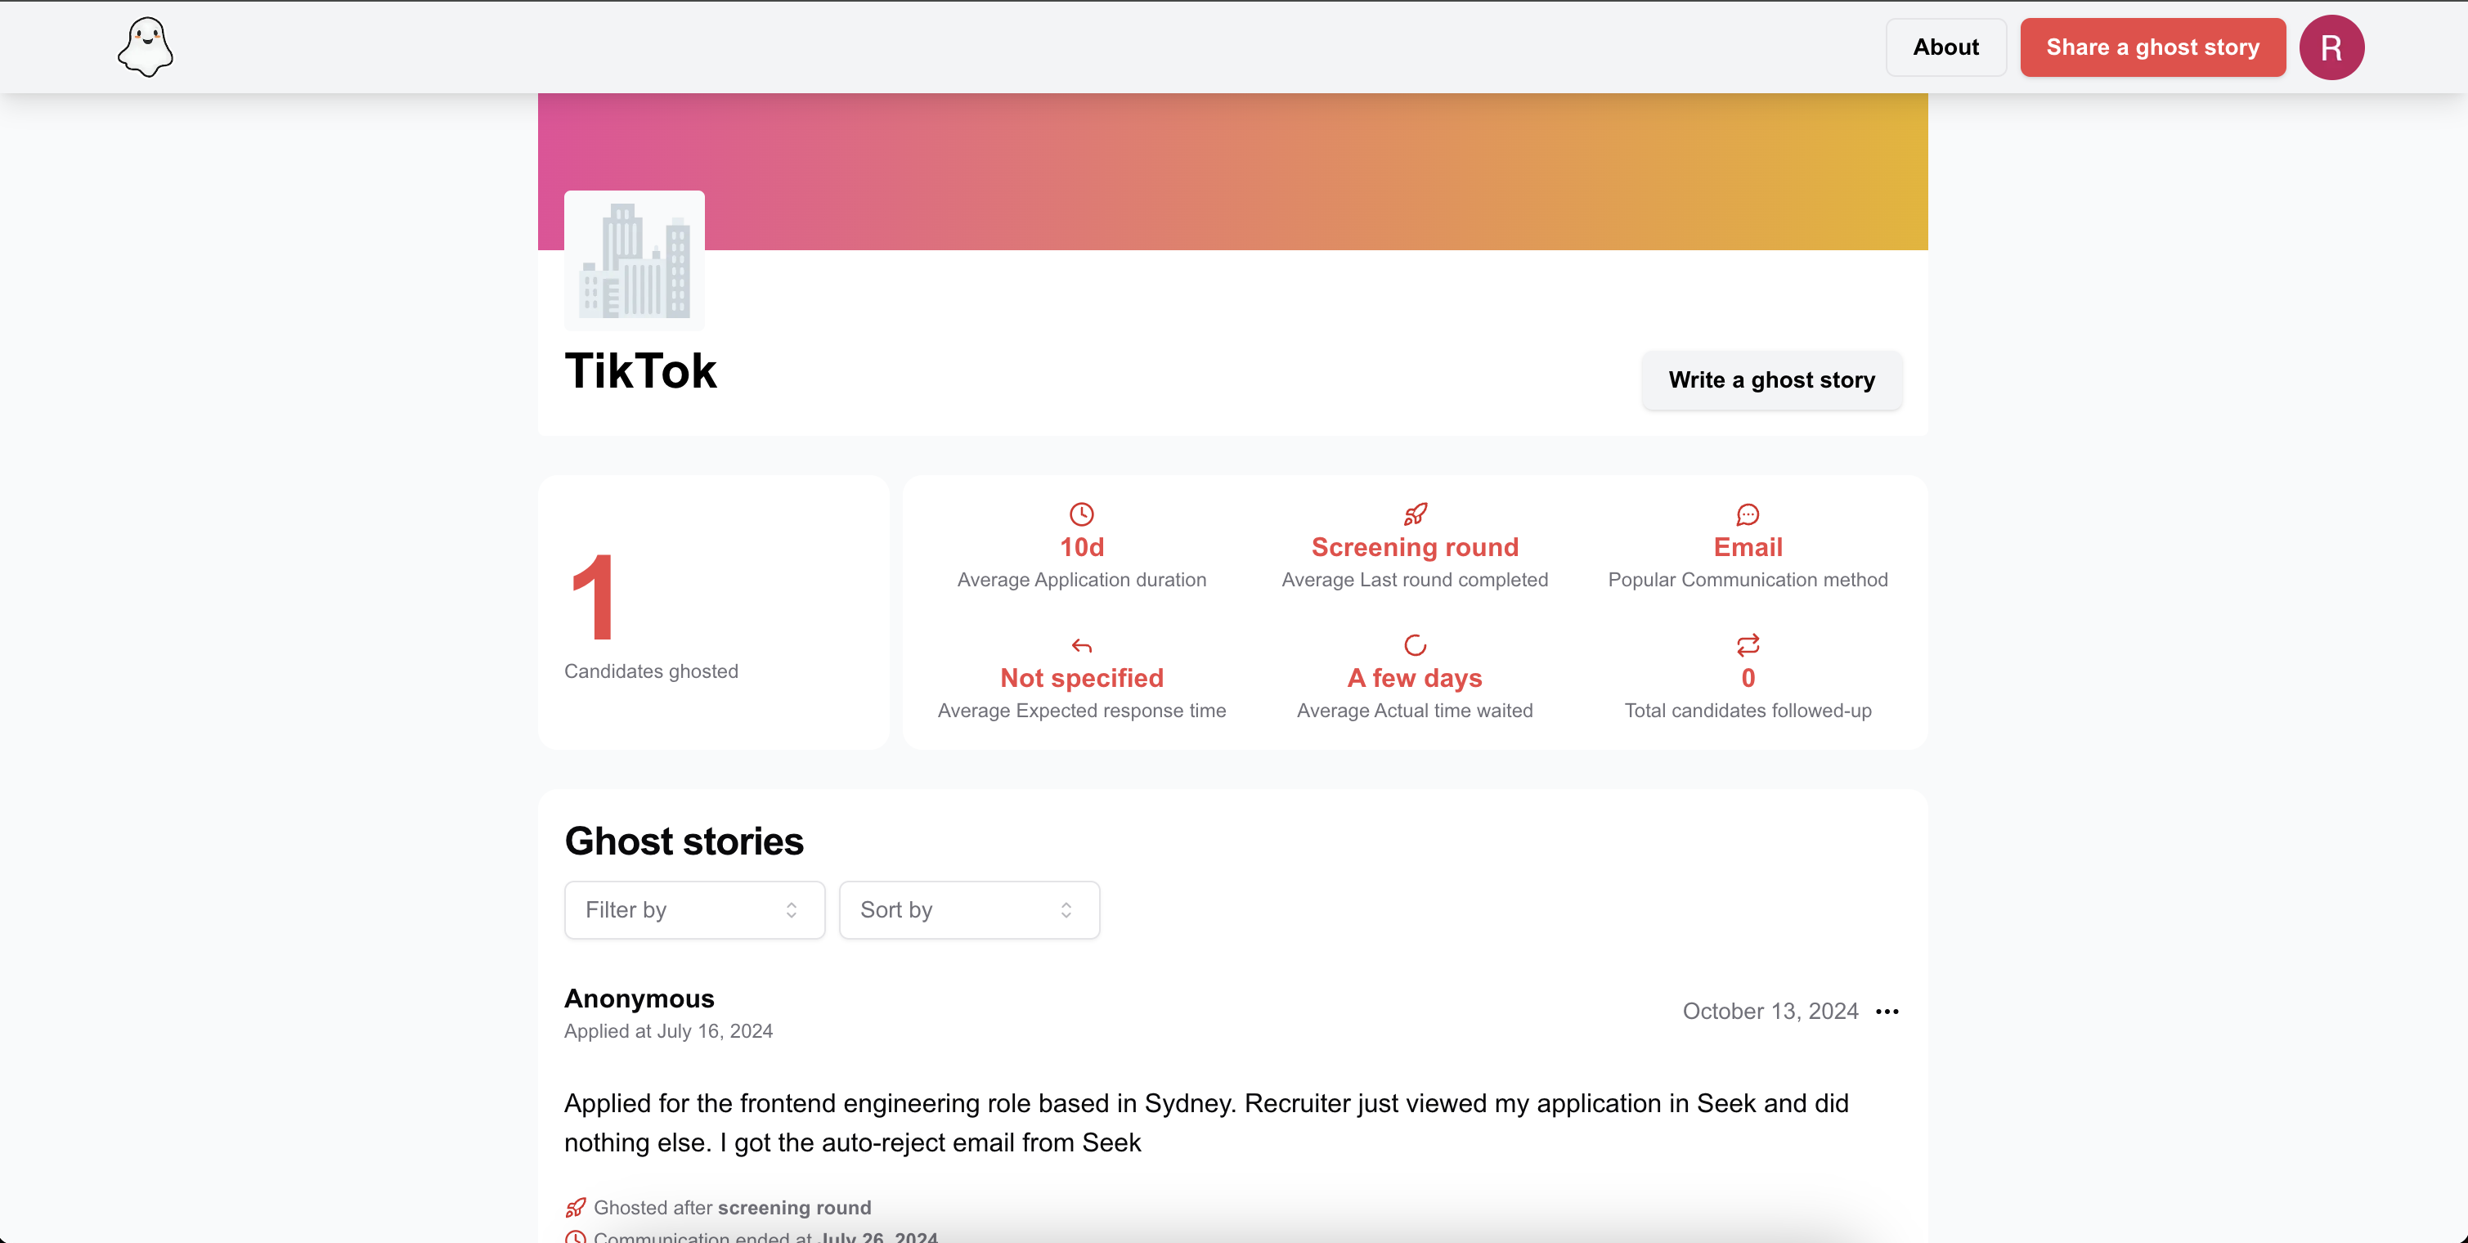This screenshot has width=2468, height=1243.
Task: Click the A few days waited value
Action: 1415,678
